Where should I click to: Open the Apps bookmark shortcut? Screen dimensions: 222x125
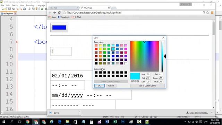52,17
